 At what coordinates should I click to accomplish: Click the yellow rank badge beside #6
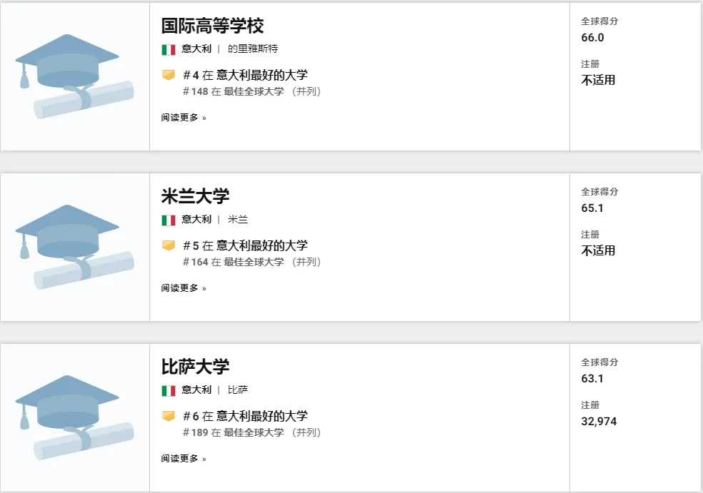pyautogui.click(x=169, y=416)
